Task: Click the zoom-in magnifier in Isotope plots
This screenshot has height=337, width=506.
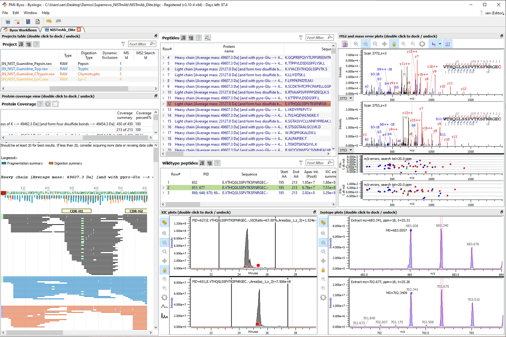Action: pyautogui.click(x=323, y=242)
